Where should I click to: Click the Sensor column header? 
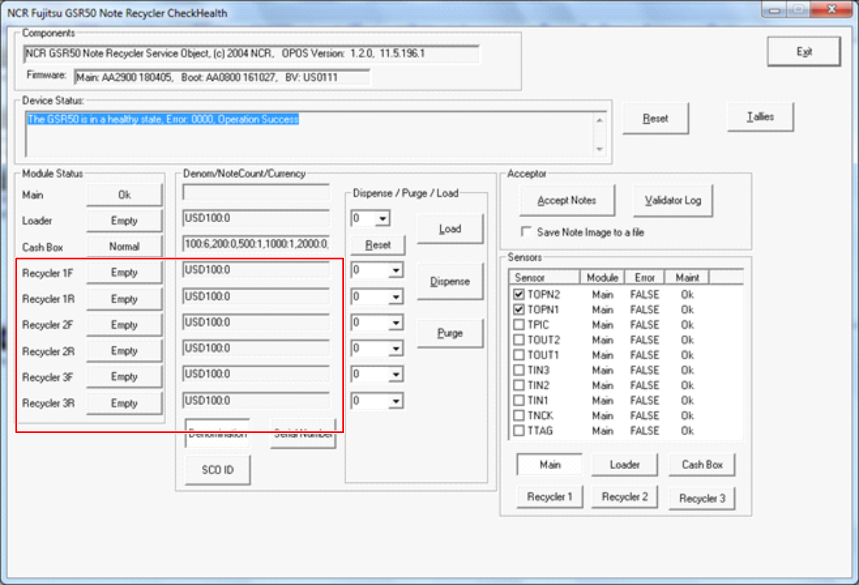pyautogui.click(x=544, y=277)
